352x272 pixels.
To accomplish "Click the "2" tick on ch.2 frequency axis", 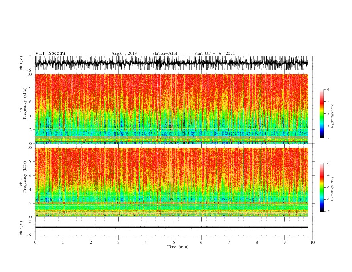I will pyautogui.click(x=31, y=203).
